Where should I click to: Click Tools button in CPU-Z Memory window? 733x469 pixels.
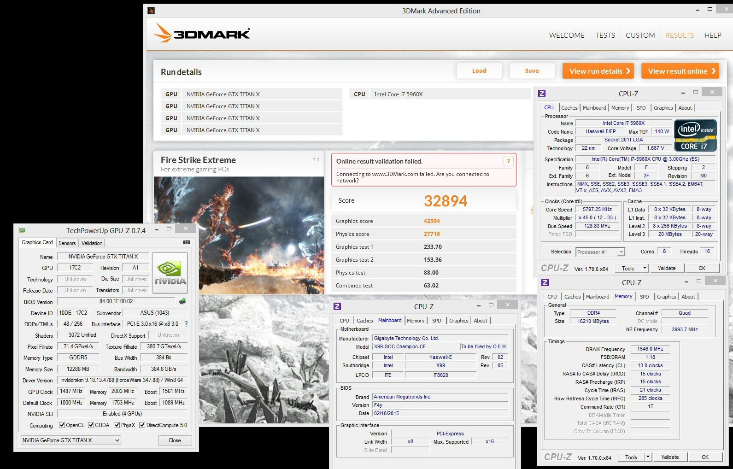point(631,457)
